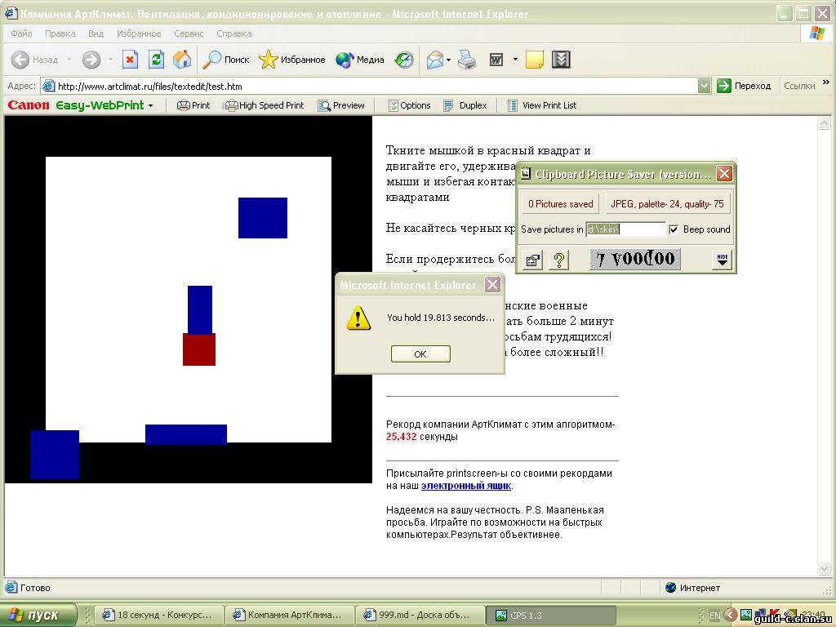Open the Правка menu

60,33
